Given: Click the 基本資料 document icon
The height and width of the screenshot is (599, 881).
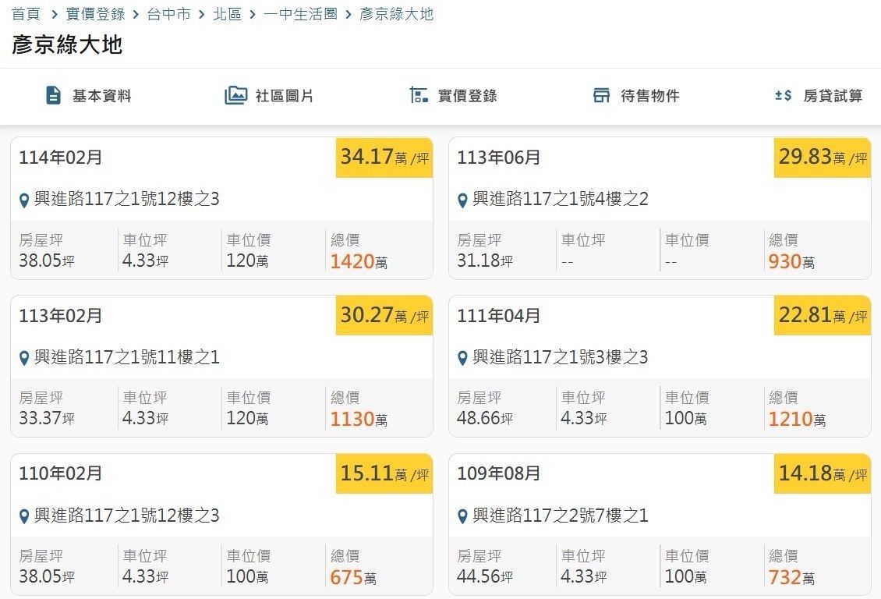Looking at the screenshot, I should (53, 96).
